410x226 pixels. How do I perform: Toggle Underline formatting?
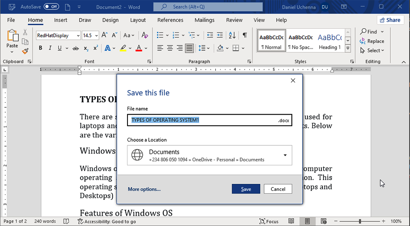click(59, 48)
